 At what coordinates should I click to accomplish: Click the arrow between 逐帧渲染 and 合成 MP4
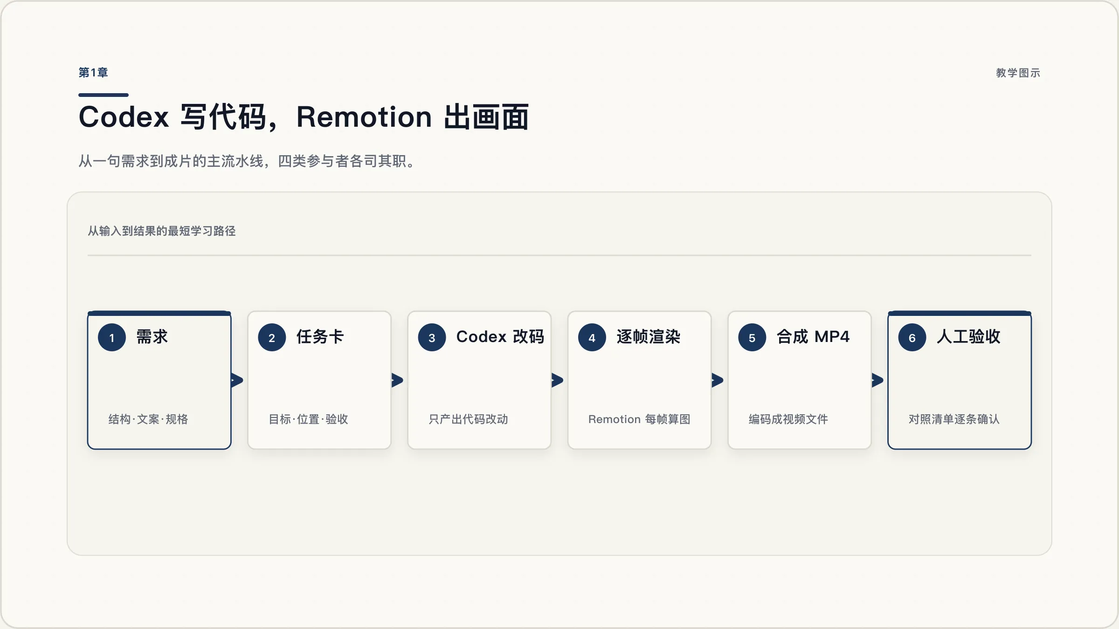pyautogui.click(x=718, y=380)
